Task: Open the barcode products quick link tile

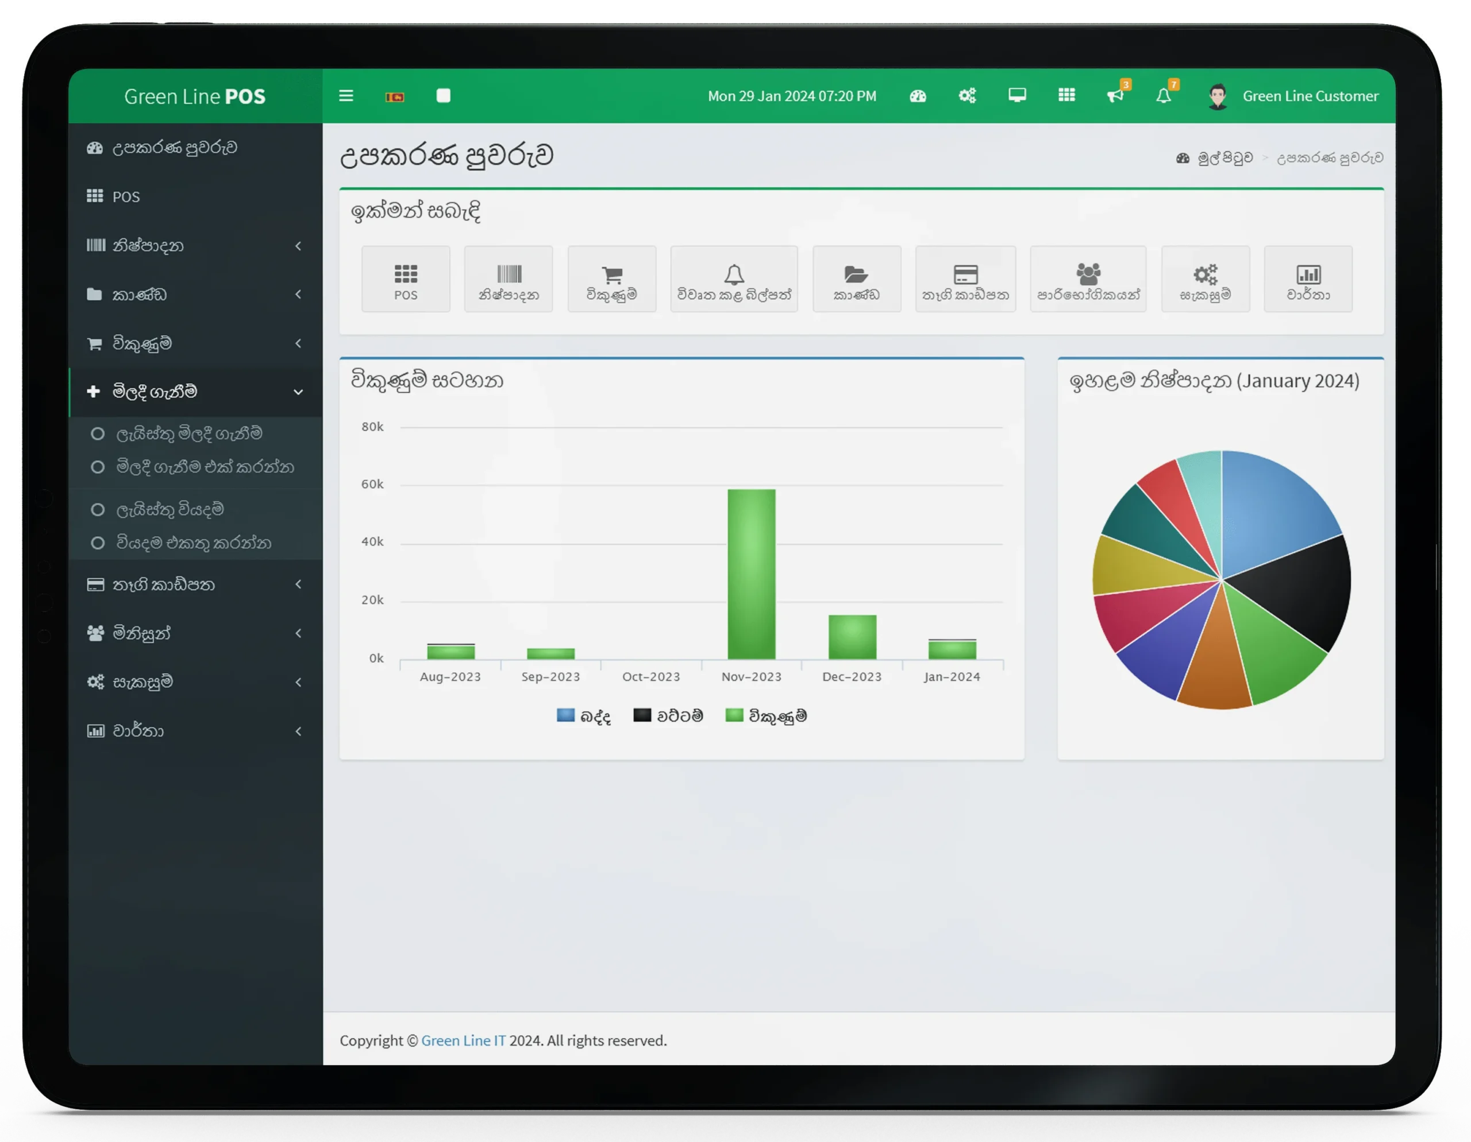Action: tap(509, 279)
